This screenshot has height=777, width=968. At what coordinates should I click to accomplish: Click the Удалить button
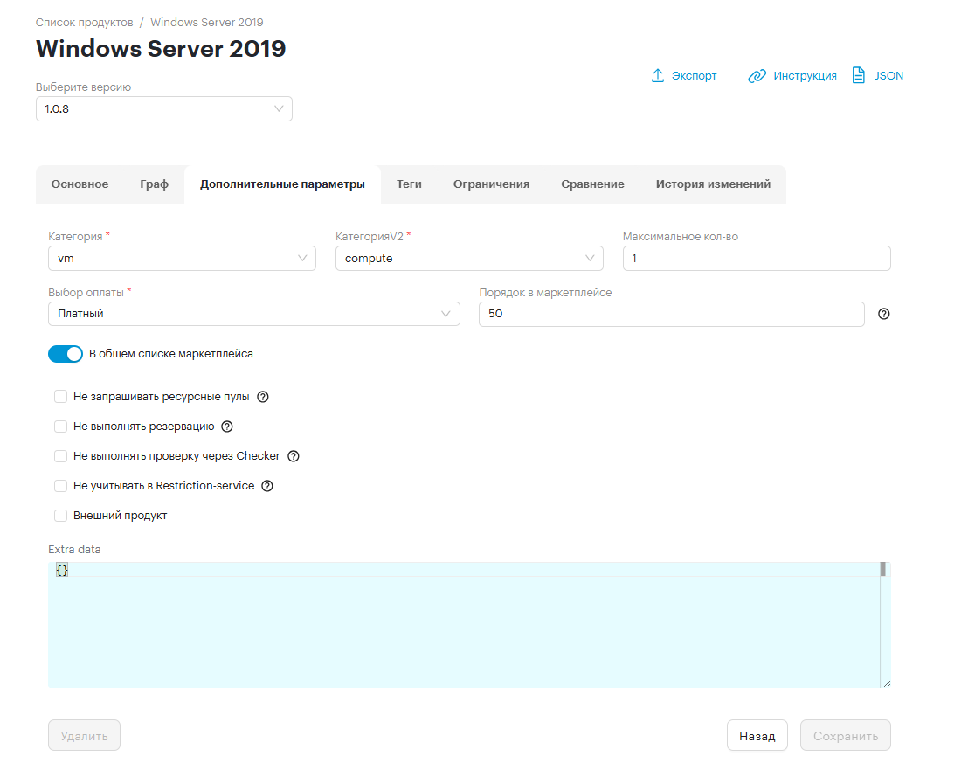(x=84, y=736)
